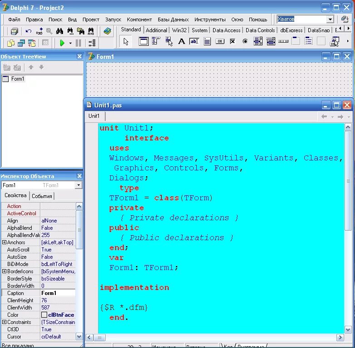Open the Инструменты menu
The height and width of the screenshot is (348, 355).
[210, 19]
